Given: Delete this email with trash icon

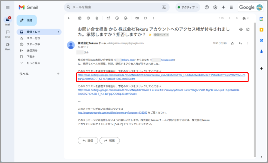Looking at the screenshot, I should [97, 18].
